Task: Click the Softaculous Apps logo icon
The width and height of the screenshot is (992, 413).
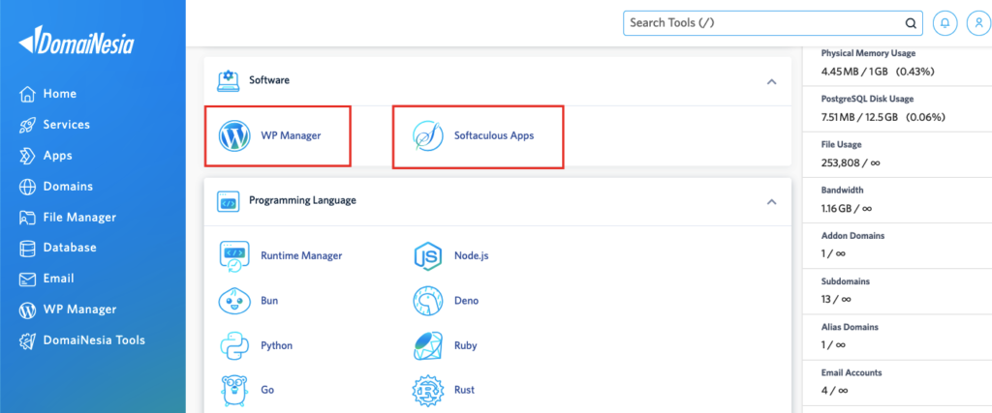Action: (428, 135)
